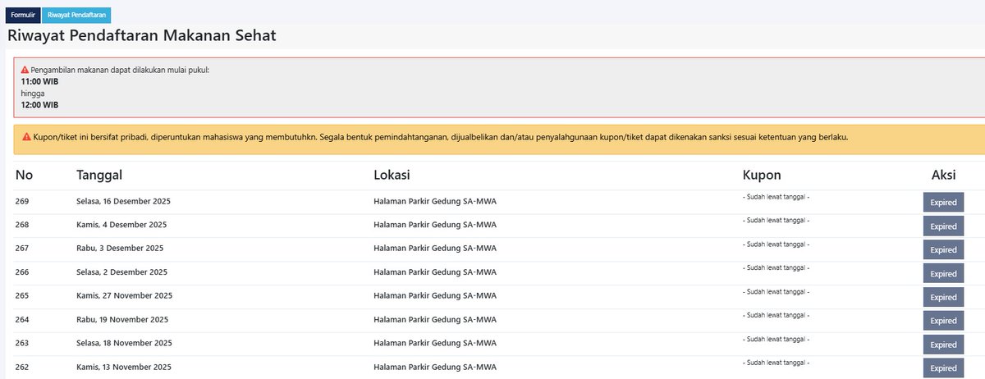
Task: Select date Selasa, 16 Desember 2025
Action: [x=123, y=201]
